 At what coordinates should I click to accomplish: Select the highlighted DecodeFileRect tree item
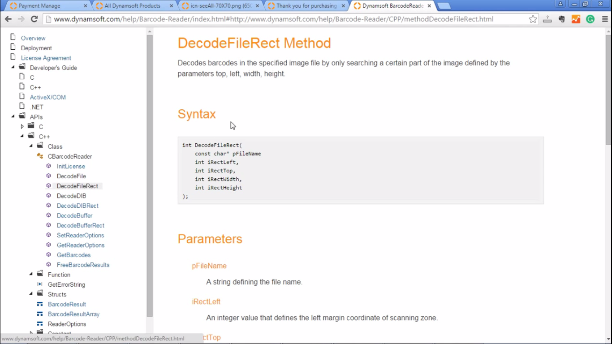pyautogui.click(x=78, y=186)
